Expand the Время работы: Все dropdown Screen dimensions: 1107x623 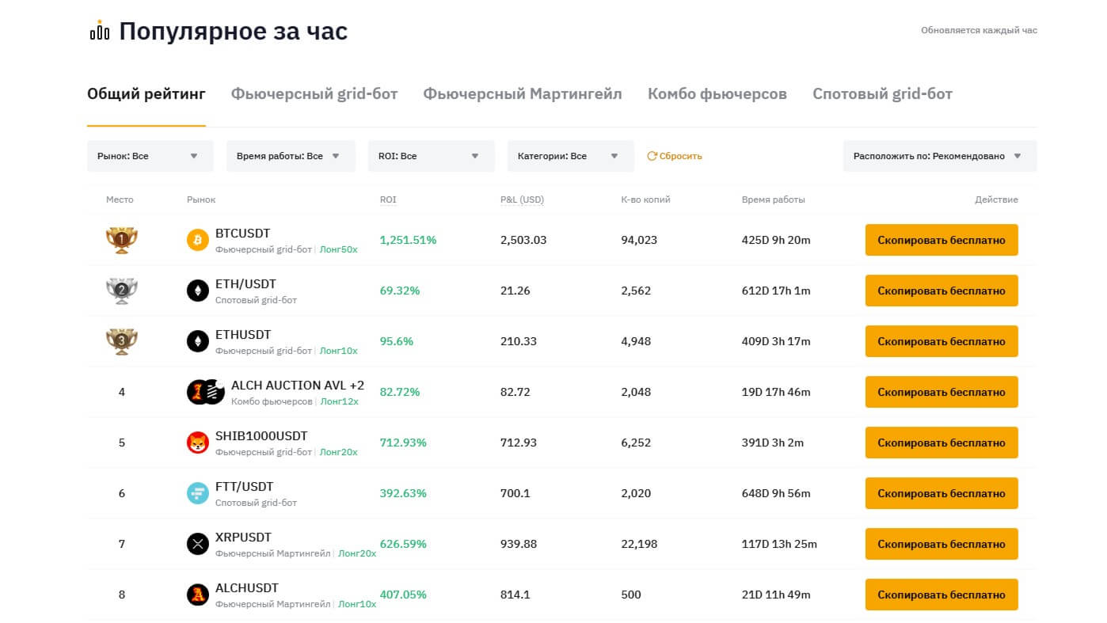pos(290,156)
